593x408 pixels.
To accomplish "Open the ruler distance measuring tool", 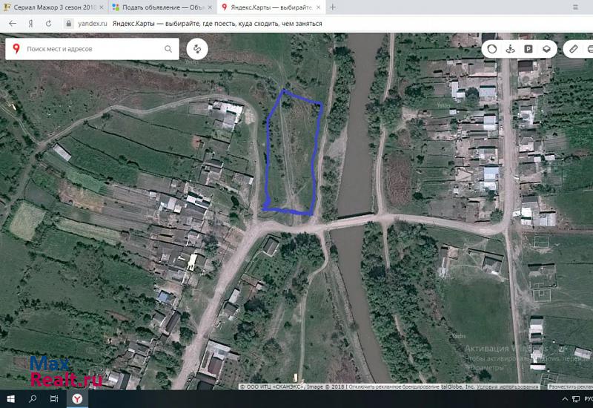I will (572, 49).
